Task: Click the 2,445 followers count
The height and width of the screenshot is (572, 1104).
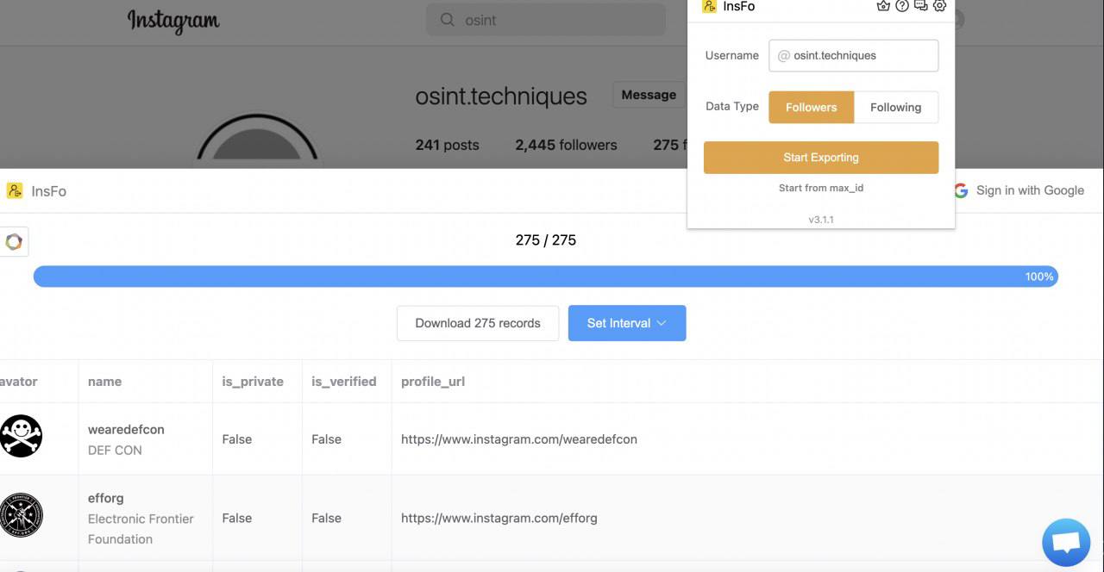Action: pyautogui.click(x=566, y=145)
